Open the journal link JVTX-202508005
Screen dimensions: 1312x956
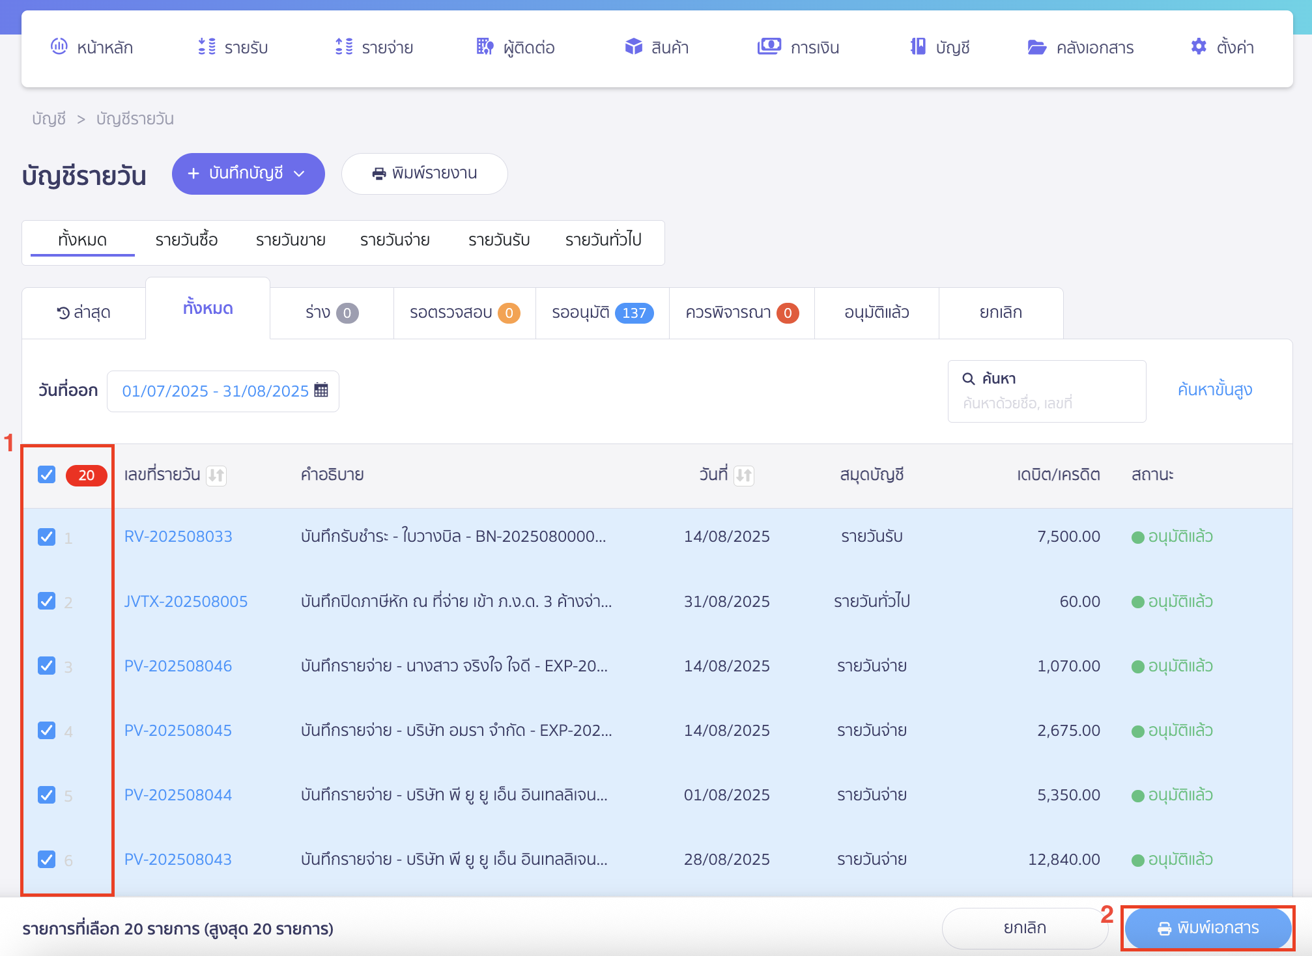coord(186,601)
